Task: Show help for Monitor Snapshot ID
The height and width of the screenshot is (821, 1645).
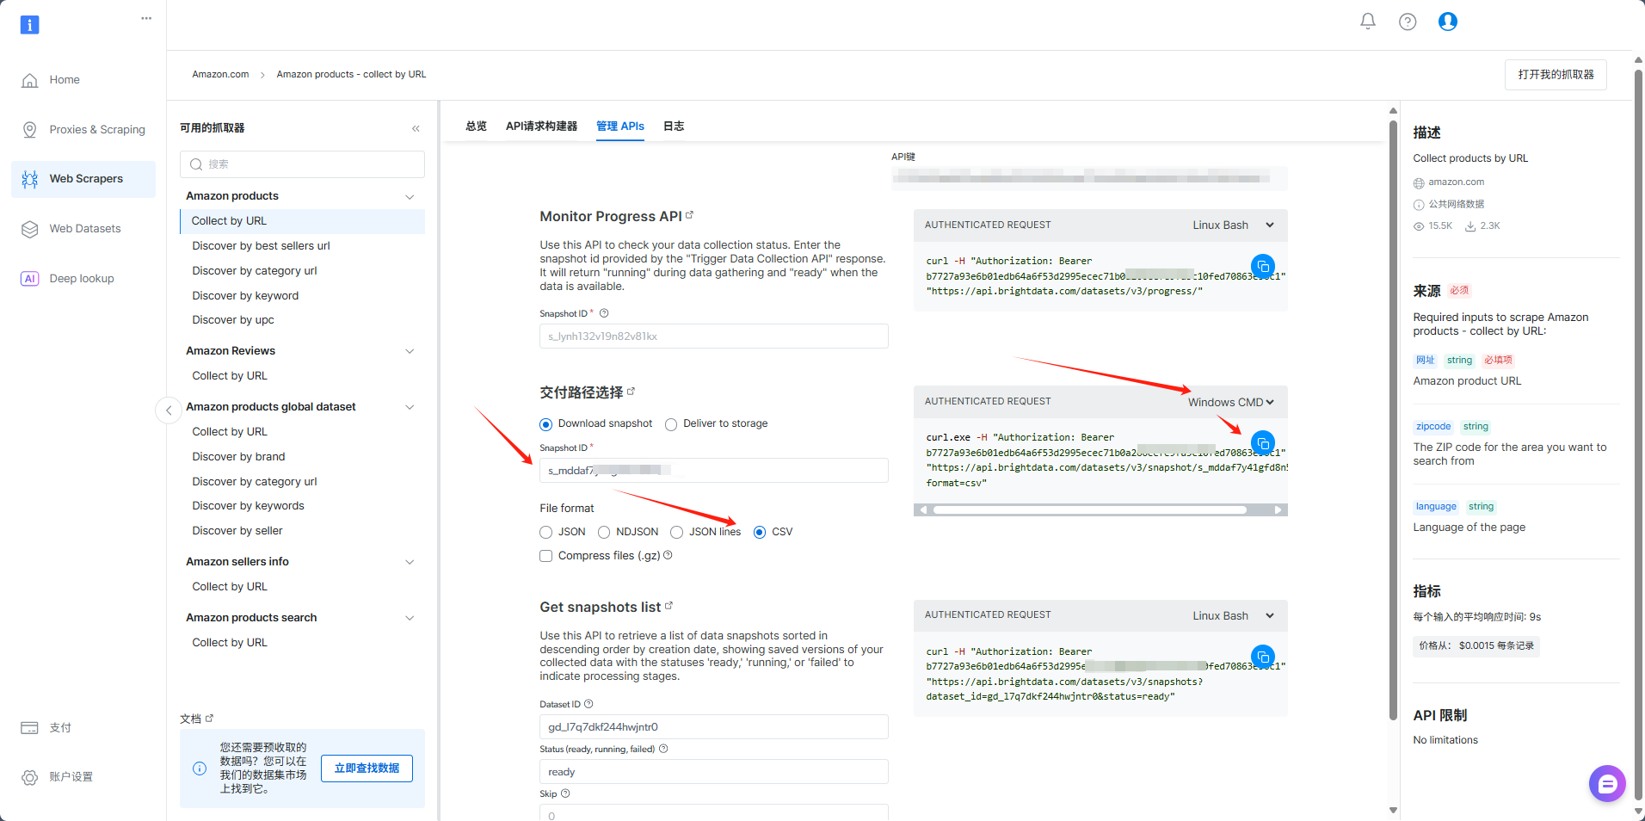Action: point(604,313)
